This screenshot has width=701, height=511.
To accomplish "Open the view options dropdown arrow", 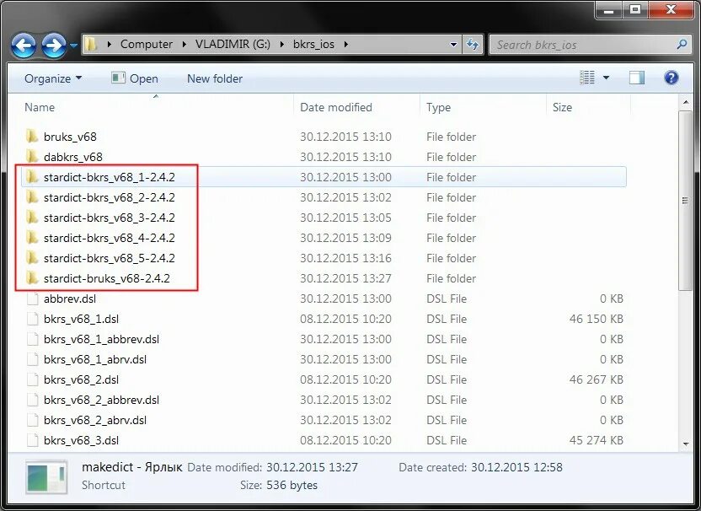I will coord(607,78).
